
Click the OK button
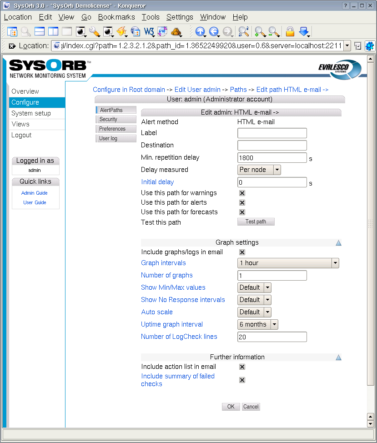point(231,407)
